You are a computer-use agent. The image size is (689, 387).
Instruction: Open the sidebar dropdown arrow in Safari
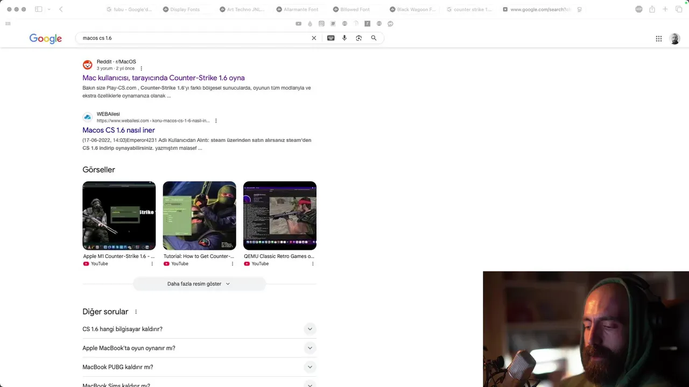pos(49,9)
